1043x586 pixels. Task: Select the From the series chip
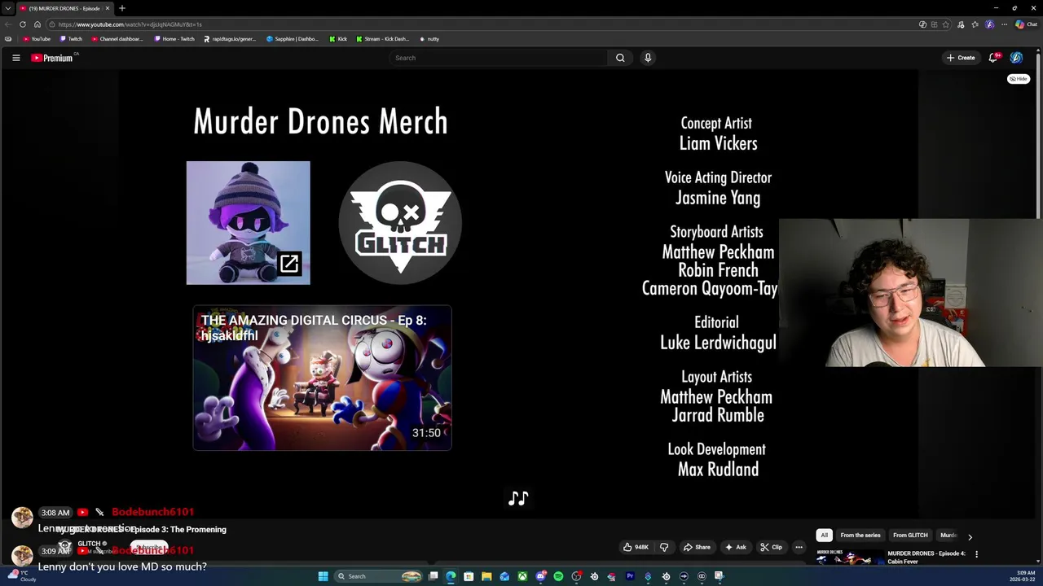coord(860,536)
